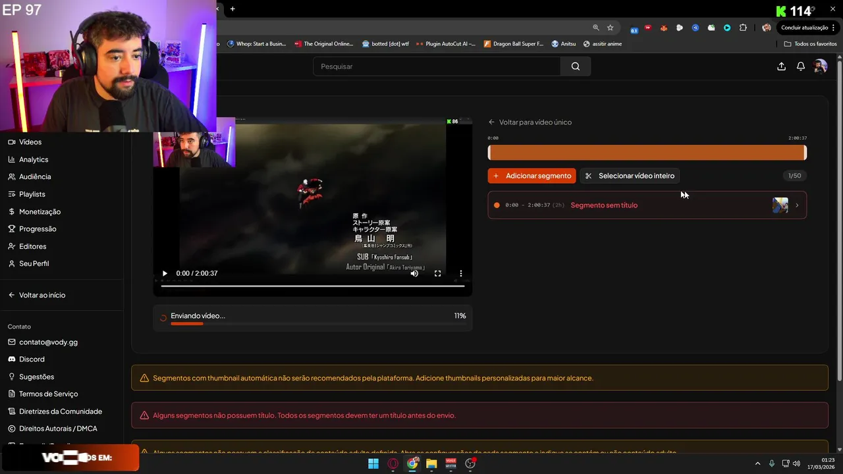Open the Anitsu bookmark
843x474 pixels.
(564, 43)
